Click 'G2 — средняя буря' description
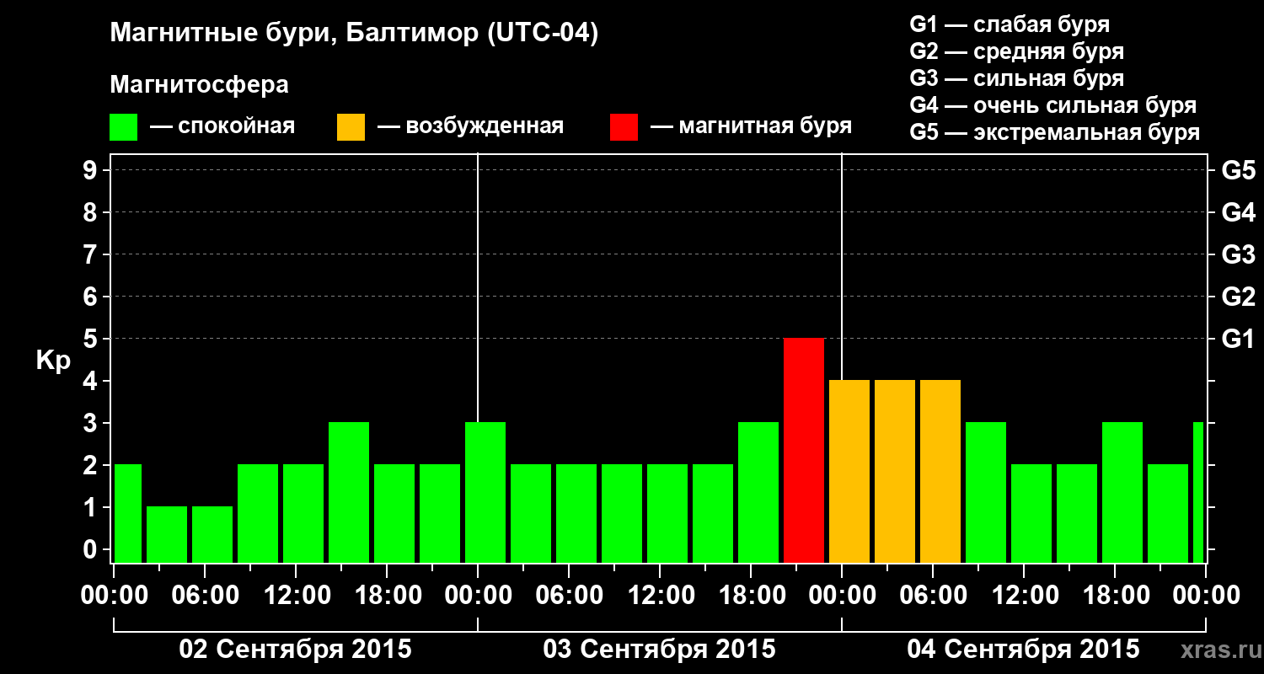The width and height of the screenshot is (1264, 674). (1017, 51)
